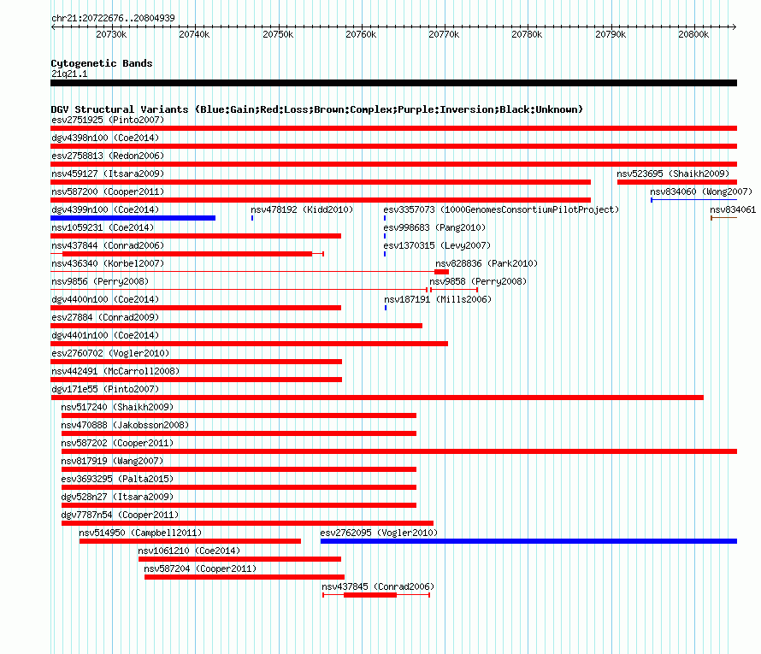Click the thick red nsv437845 bar
761x654 pixels.
tap(370, 595)
